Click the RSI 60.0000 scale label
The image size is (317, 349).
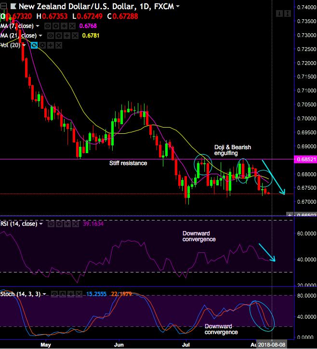click(307, 233)
